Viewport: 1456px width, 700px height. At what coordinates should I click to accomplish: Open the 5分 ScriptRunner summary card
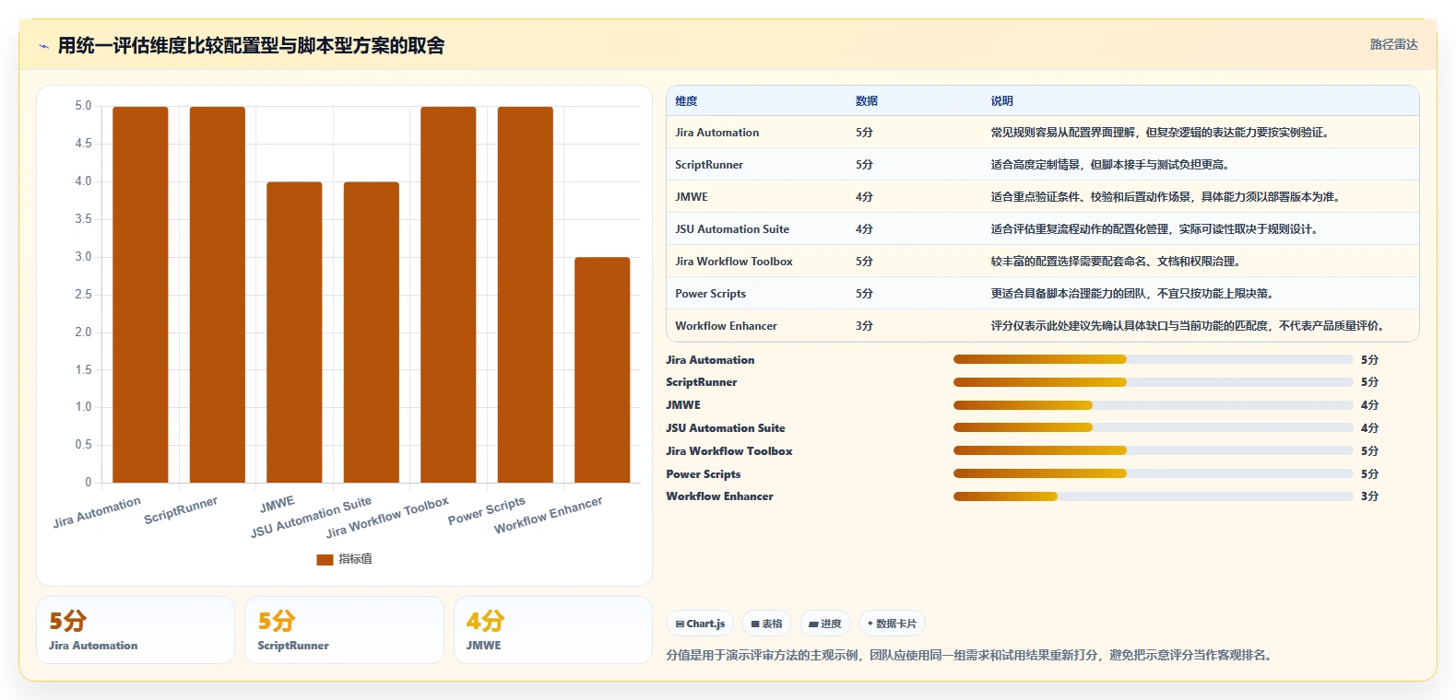tap(344, 630)
